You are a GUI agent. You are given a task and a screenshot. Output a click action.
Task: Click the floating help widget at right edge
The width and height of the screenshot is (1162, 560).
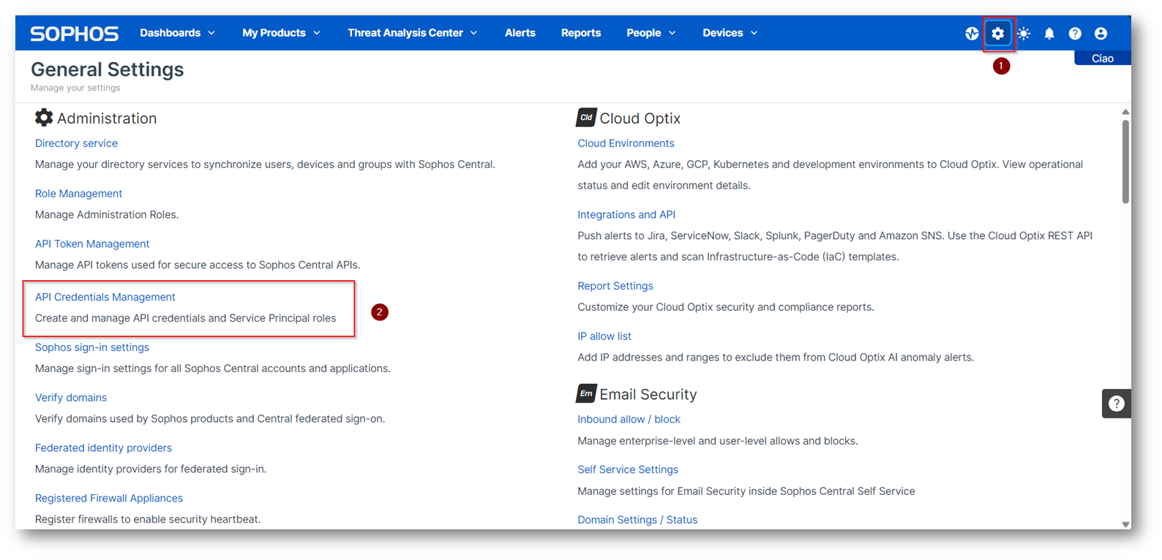(1117, 404)
